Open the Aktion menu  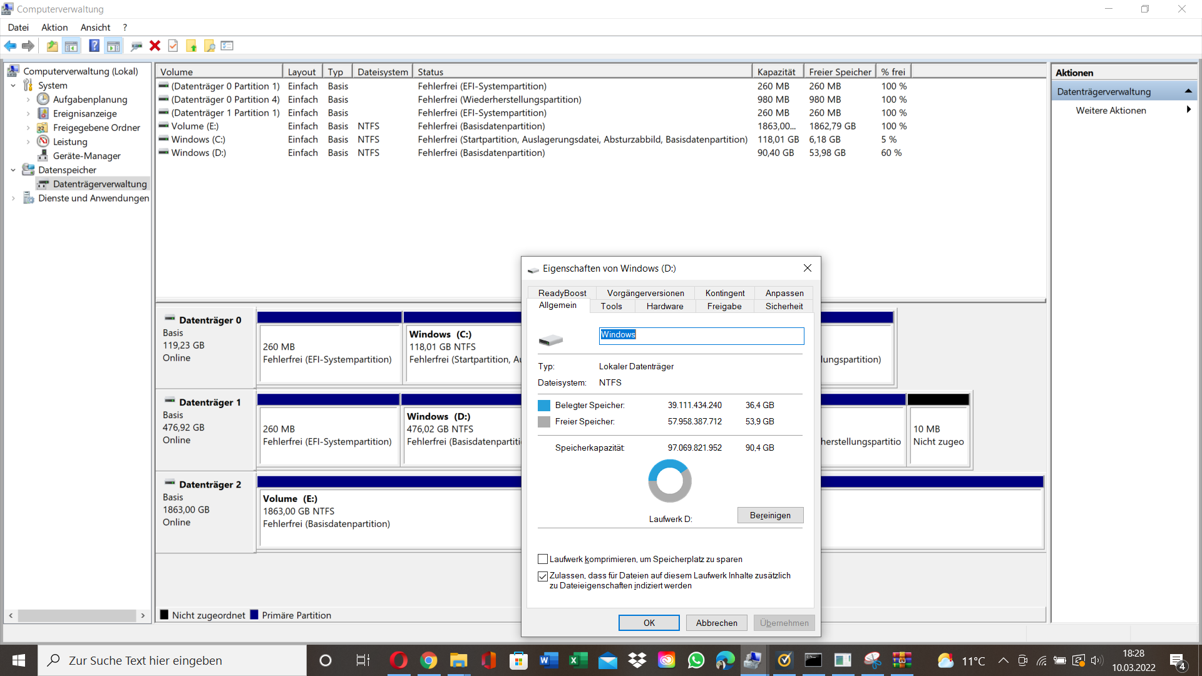pyautogui.click(x=54, y=28)
